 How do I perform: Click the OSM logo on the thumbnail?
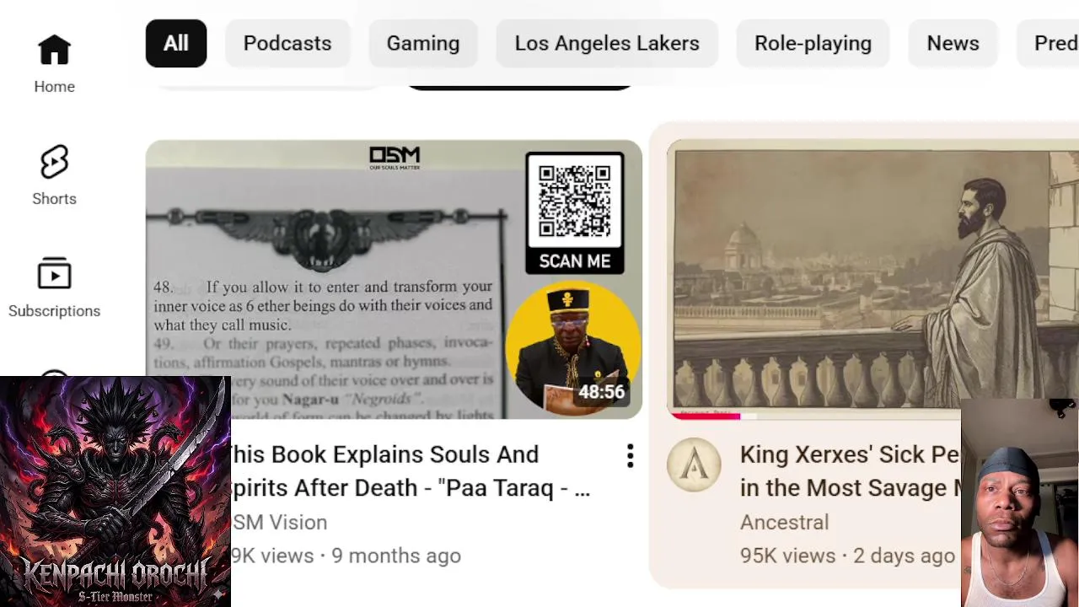tap(395, 158)
